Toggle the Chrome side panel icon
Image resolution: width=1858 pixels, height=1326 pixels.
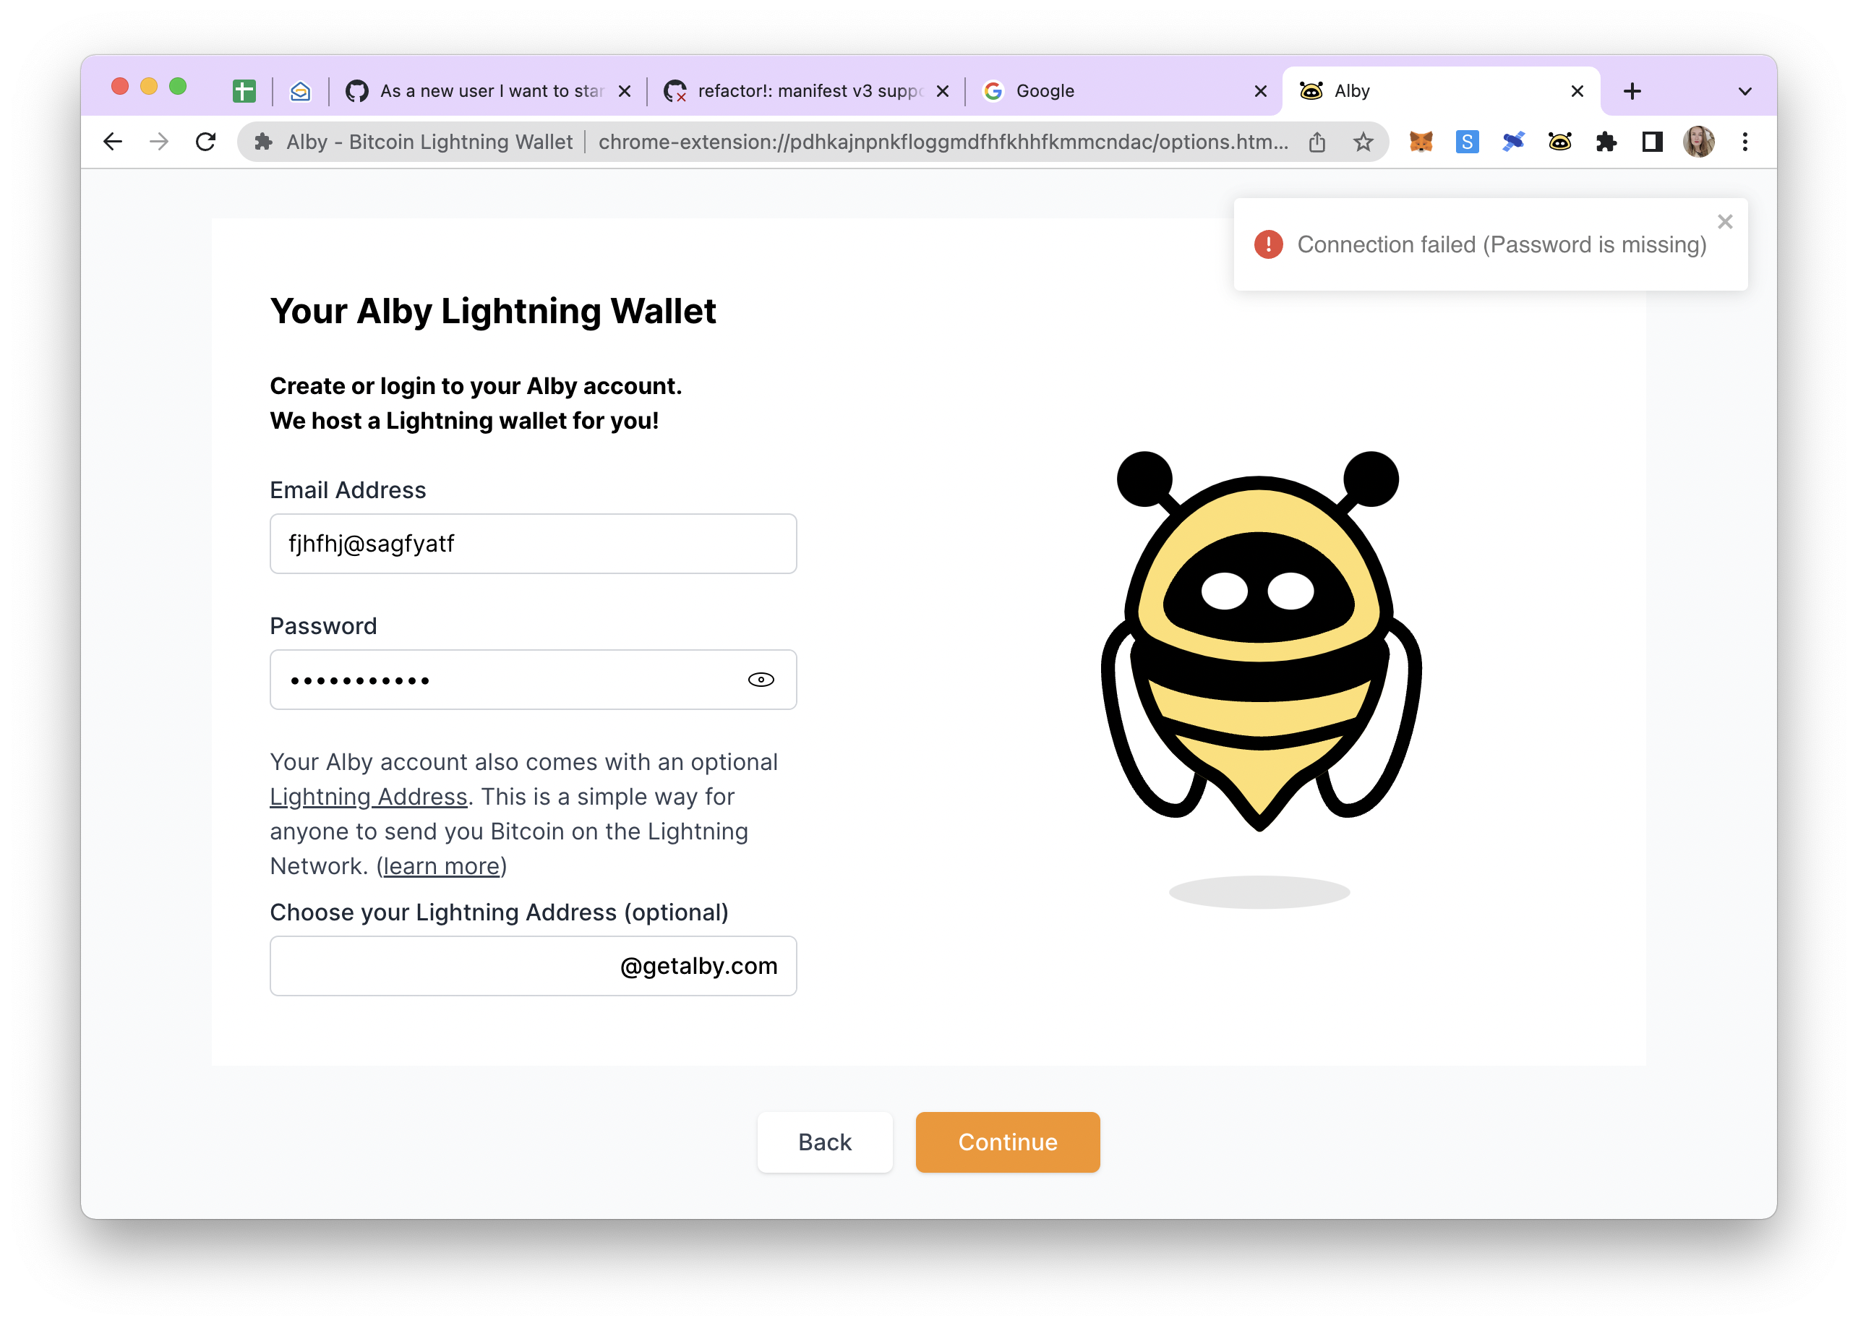(1652, 142)
